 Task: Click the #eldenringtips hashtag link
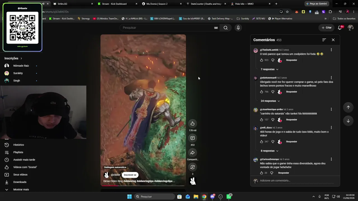coord(145,181)
